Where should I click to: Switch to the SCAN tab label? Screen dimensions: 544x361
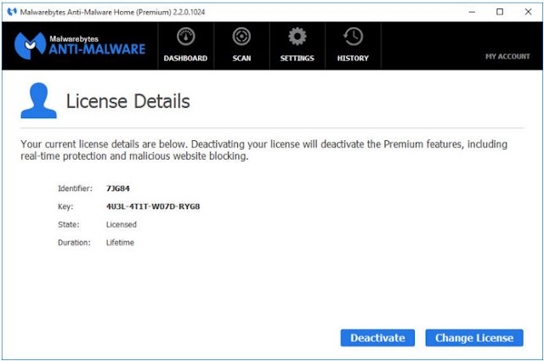(x=241, y=59)
